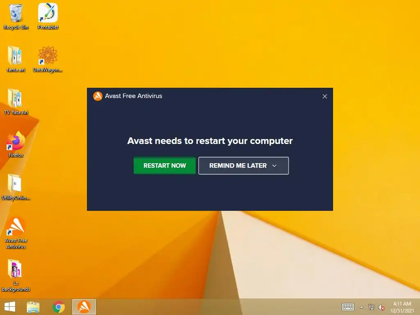Screen dimensions: 420x315
Task: Select the fanta art folder
Action: 16,59
